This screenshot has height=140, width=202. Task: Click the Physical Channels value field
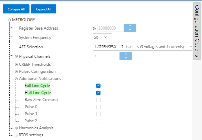tap(106, 56)
